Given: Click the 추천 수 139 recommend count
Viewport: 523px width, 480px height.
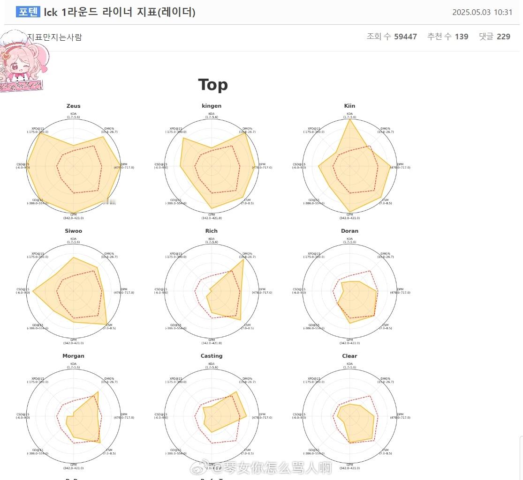Looking at the screenshot, I should point(447,37).
